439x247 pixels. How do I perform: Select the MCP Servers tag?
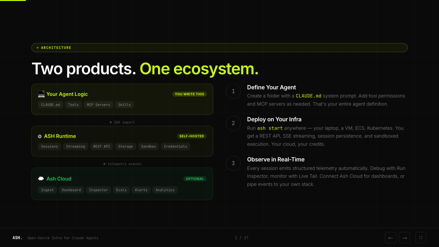click(x=98, y=105)
